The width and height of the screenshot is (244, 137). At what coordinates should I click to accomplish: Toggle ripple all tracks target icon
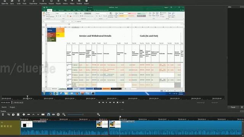point(58,115)
